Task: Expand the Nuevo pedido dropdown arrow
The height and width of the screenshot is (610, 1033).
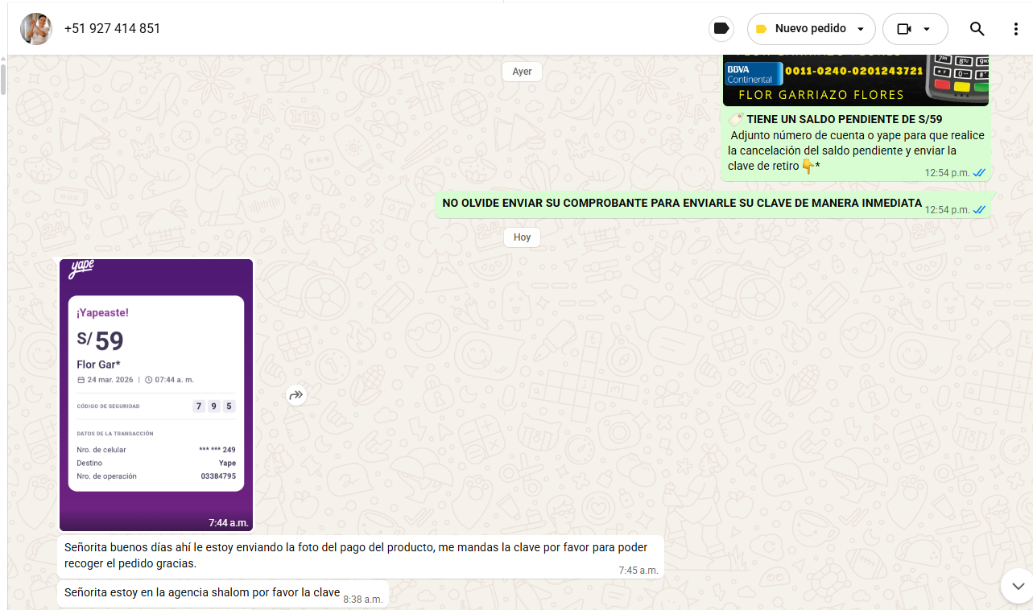Action: click(x=861, y=30)
